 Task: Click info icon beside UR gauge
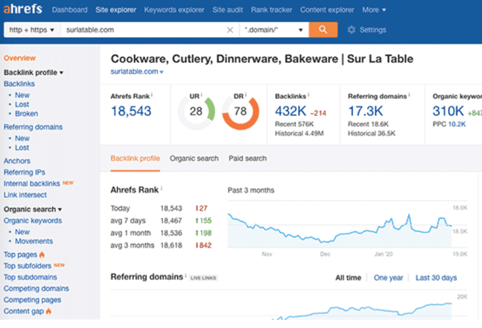point(202,95)
